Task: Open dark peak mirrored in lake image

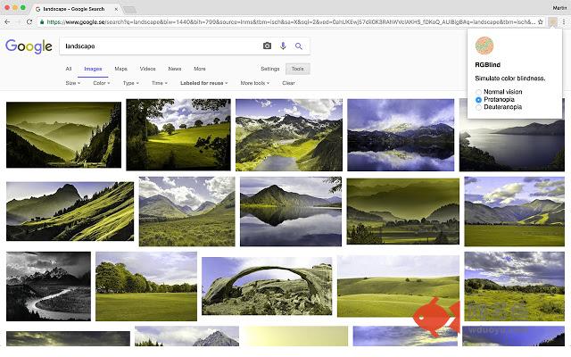Action: point(291,212)
